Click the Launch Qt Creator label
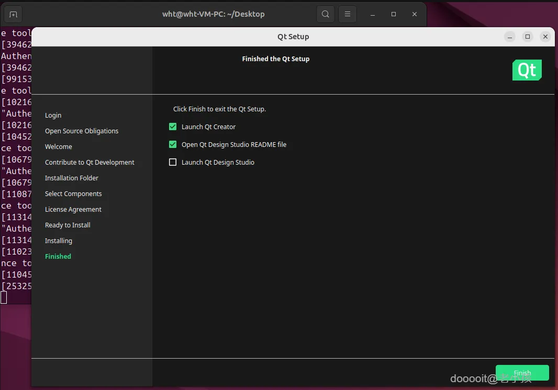 pyautogui.click(x=208, y=127)
